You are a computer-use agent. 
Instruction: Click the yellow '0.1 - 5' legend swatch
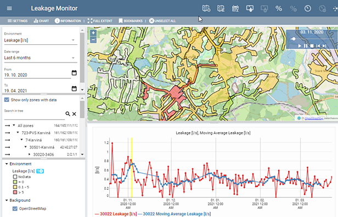(x=15, y=187)
